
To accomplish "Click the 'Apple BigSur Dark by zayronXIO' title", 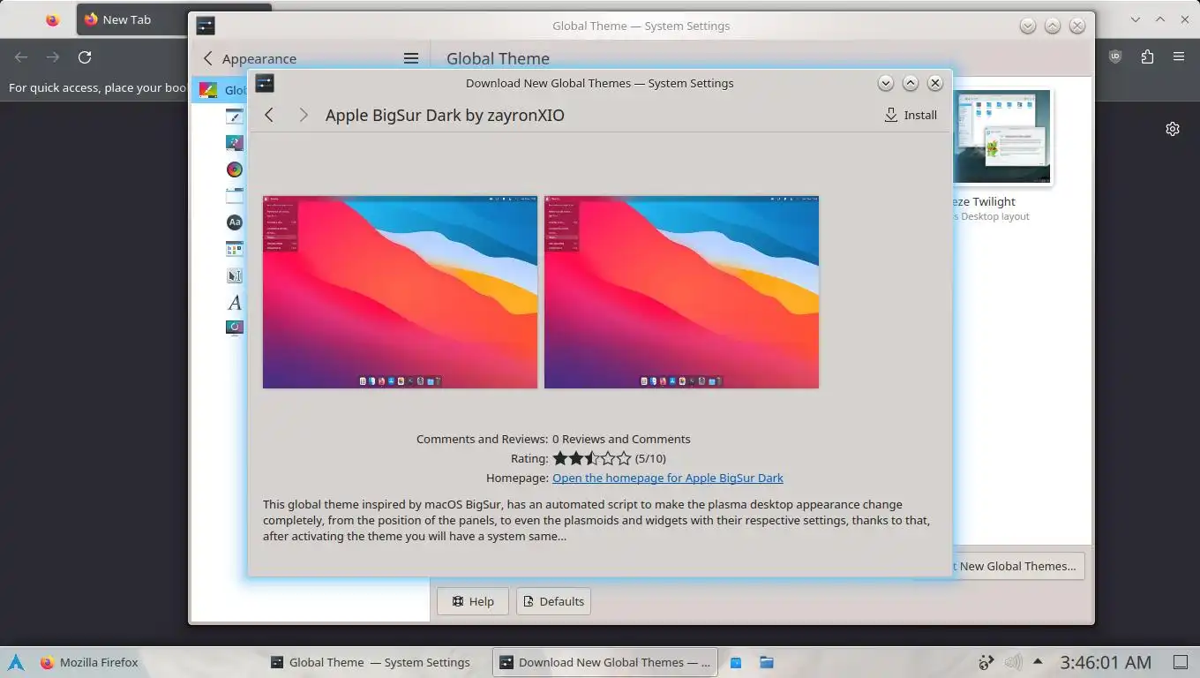I will (445, 115).
